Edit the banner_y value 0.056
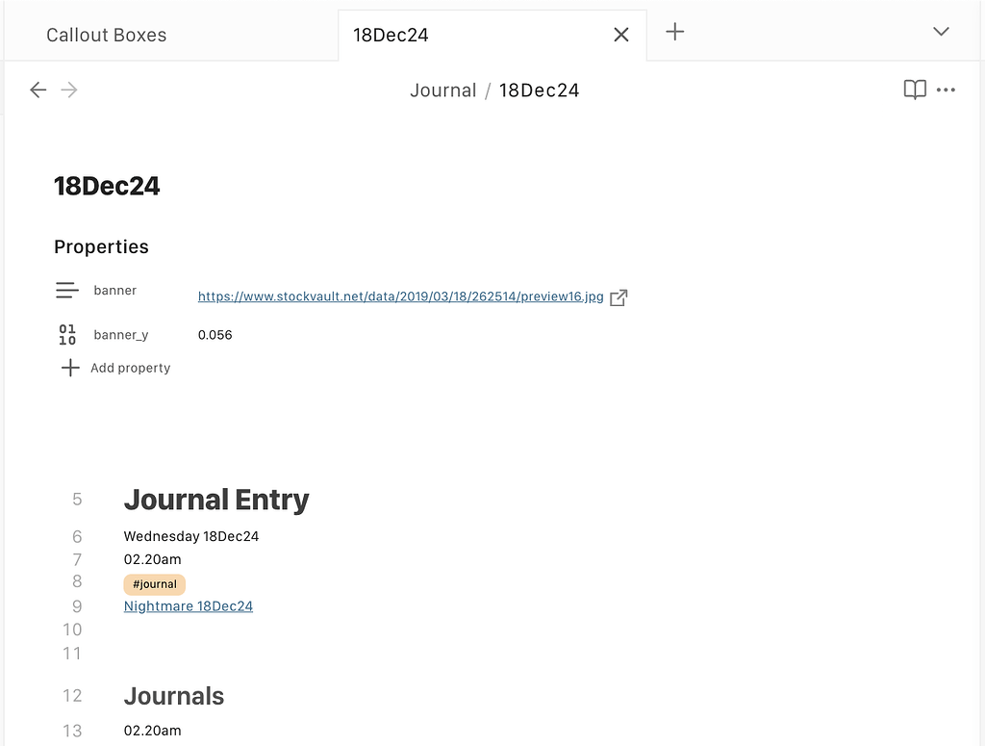985x746 pixels. point(215,335)
